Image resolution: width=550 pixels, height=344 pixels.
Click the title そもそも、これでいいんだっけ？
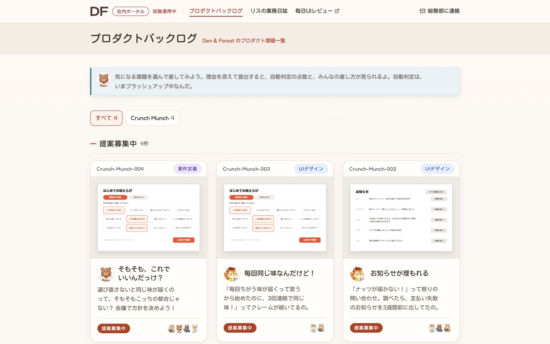144,273
